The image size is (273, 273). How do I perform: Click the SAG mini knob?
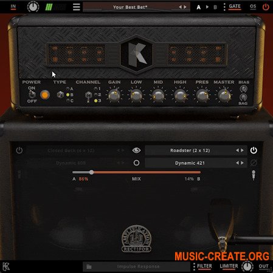point(243,97)
